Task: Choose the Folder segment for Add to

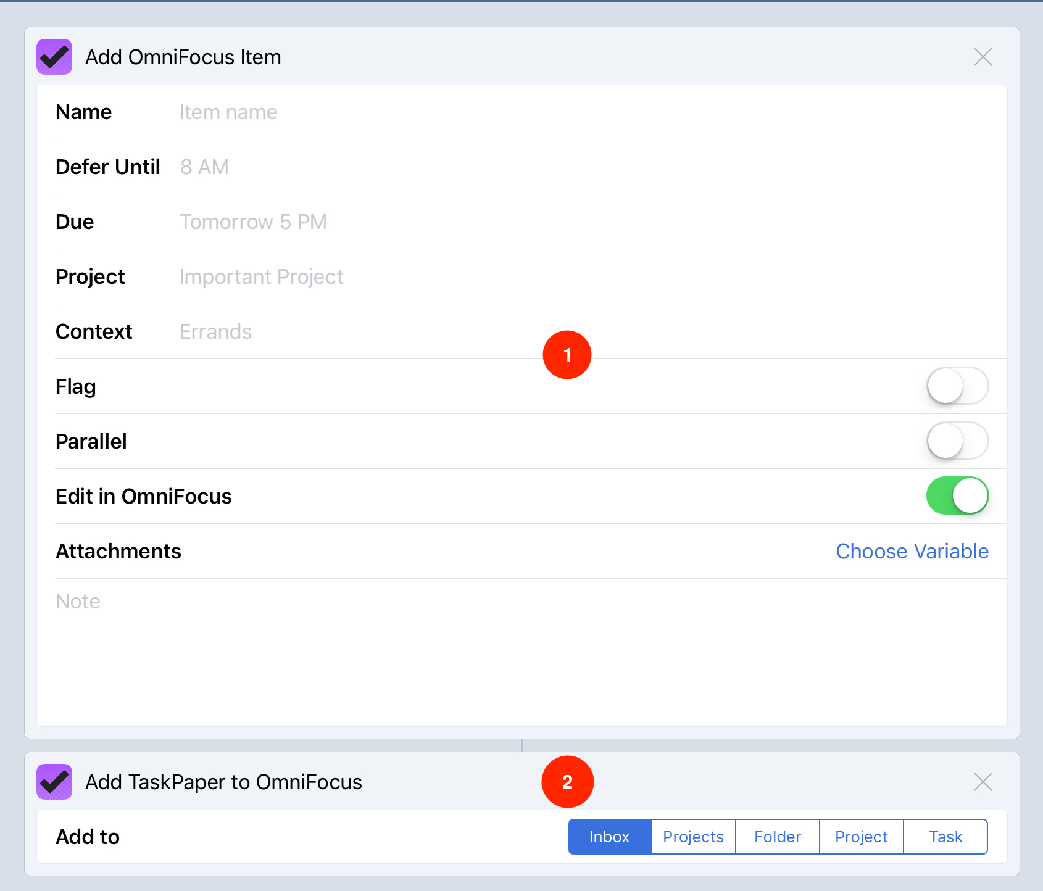Action: pos(778,837)
